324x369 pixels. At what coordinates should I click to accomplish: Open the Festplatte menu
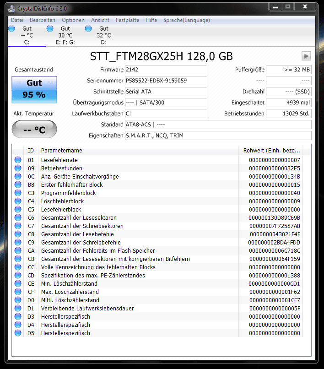(x=127, y=20)
